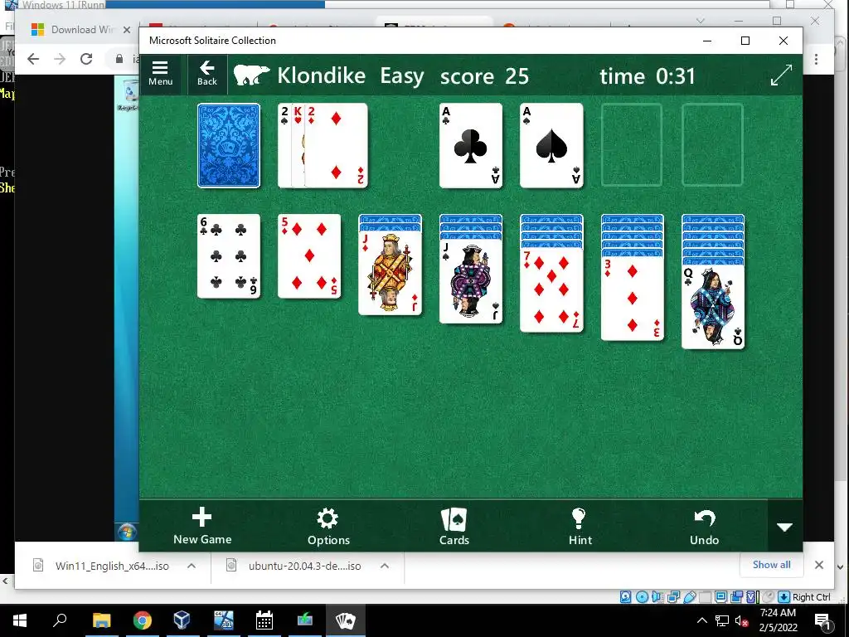
Task: Select the Jack of spades card
Action: (x=471, y=282)
